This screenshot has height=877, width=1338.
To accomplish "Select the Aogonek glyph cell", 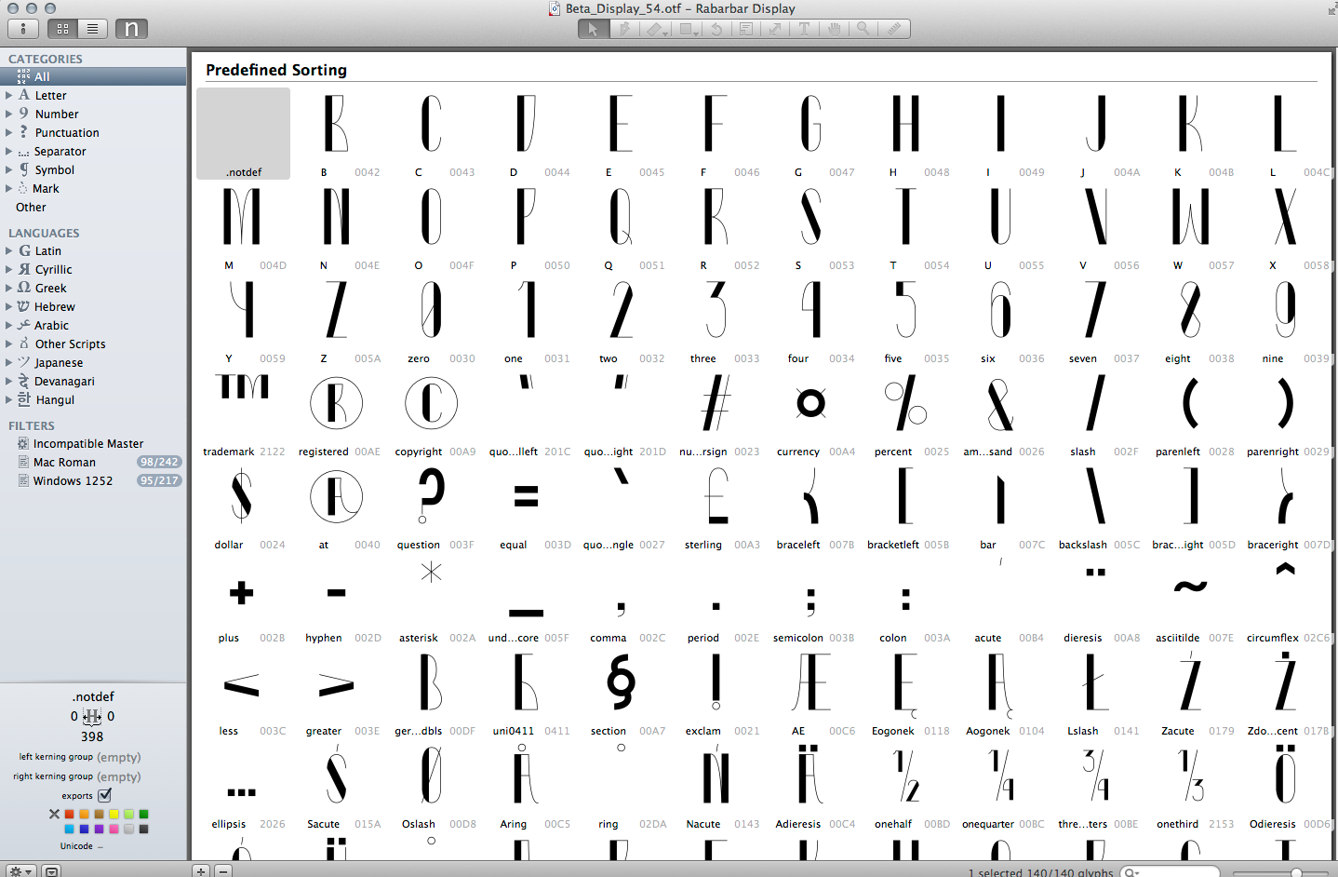I will pos(1002,692).
